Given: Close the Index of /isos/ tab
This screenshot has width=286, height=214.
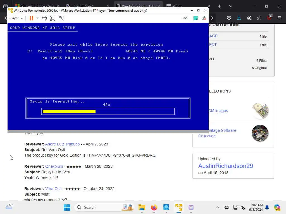Looking at the screenshot, I should click(x=108, y=6).
